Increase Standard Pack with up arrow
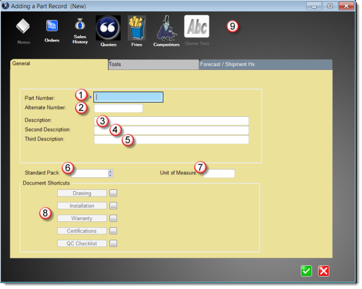Image resolution: width=362 pixels, height=289 pixels. [x=111, y=172]
